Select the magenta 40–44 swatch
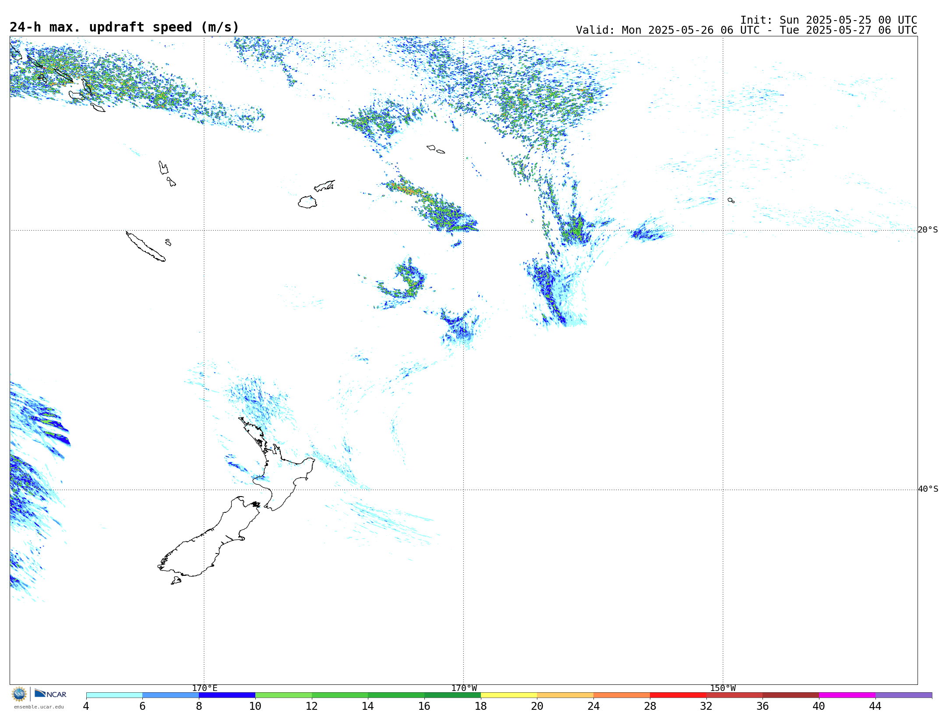Screen dimensions: 946x712 (847, 695)
